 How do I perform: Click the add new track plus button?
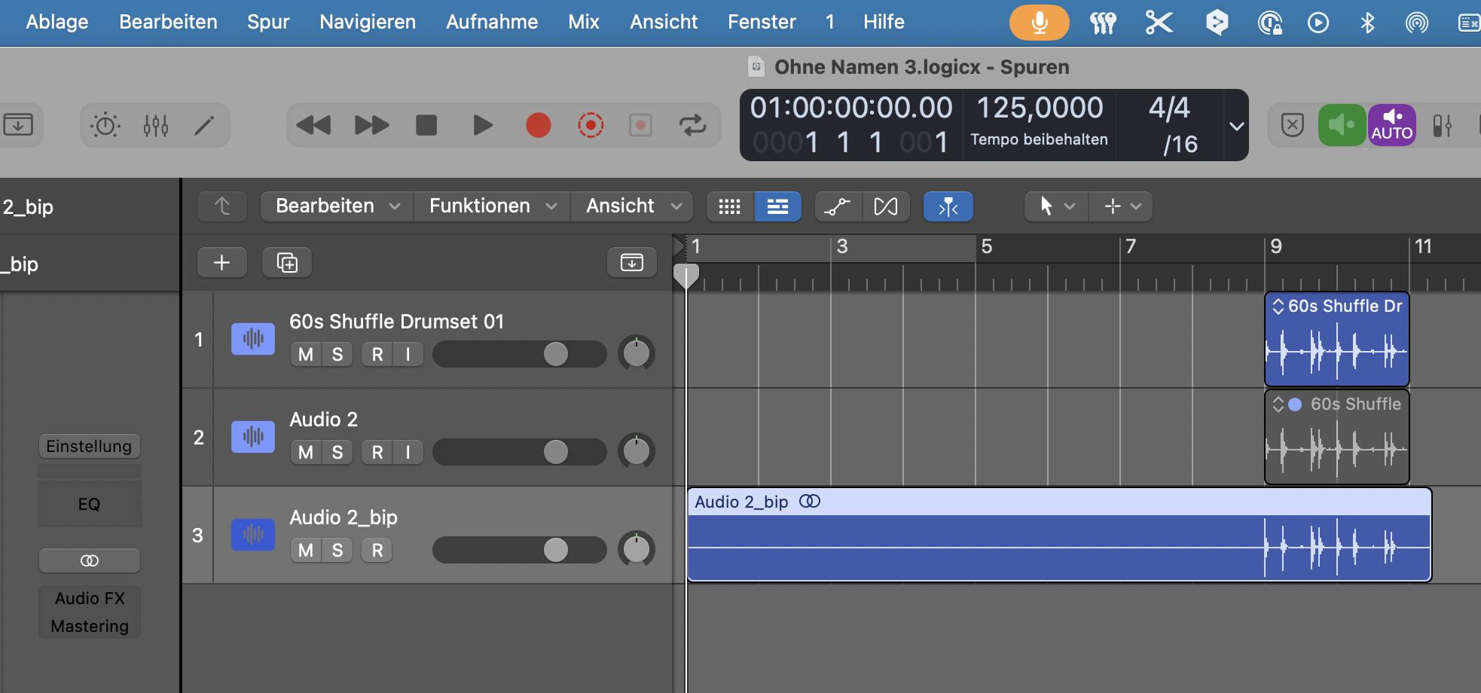click(221, 263)
